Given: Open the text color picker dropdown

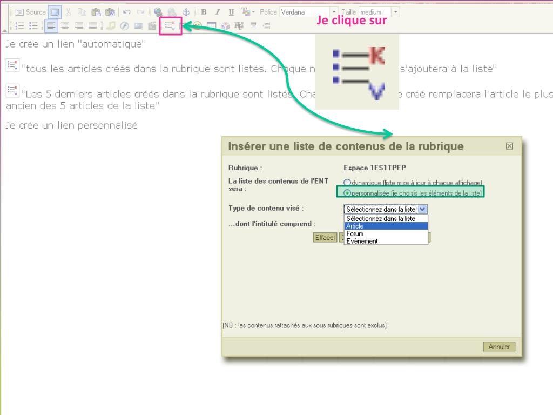Looking at the screenshot, I should pyautogui.click(x=247, y=12).
